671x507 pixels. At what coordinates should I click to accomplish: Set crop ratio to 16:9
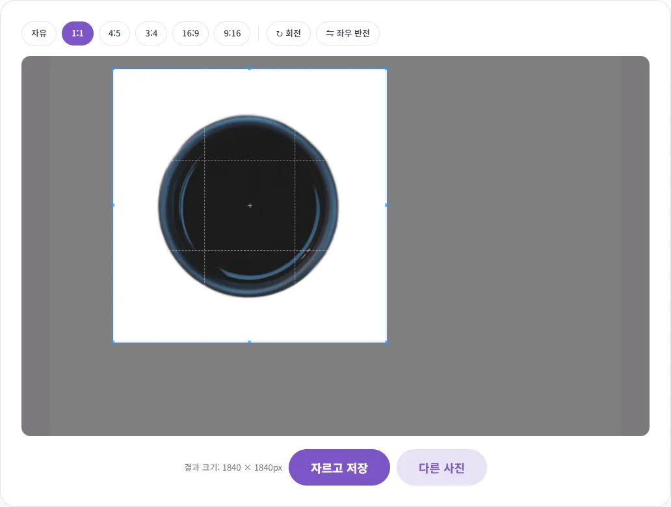[x=191, y=33]
